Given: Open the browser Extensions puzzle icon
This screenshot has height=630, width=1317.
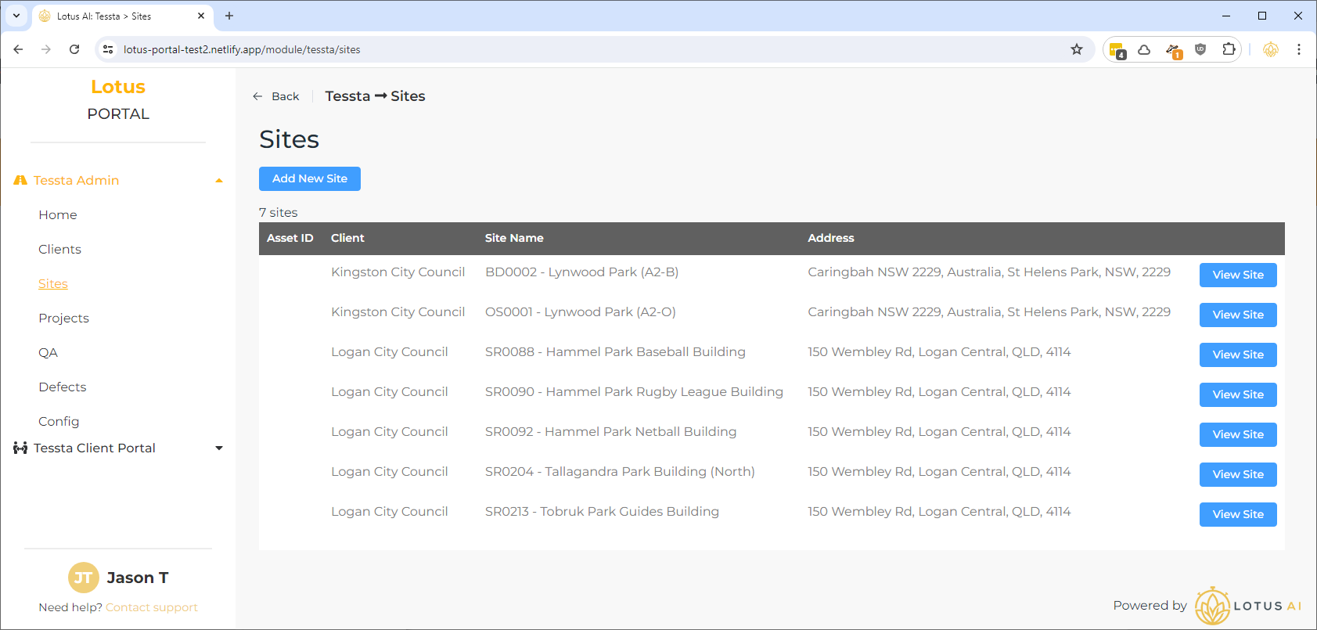Looking at the screenshot, I should tap(1229, 49).
